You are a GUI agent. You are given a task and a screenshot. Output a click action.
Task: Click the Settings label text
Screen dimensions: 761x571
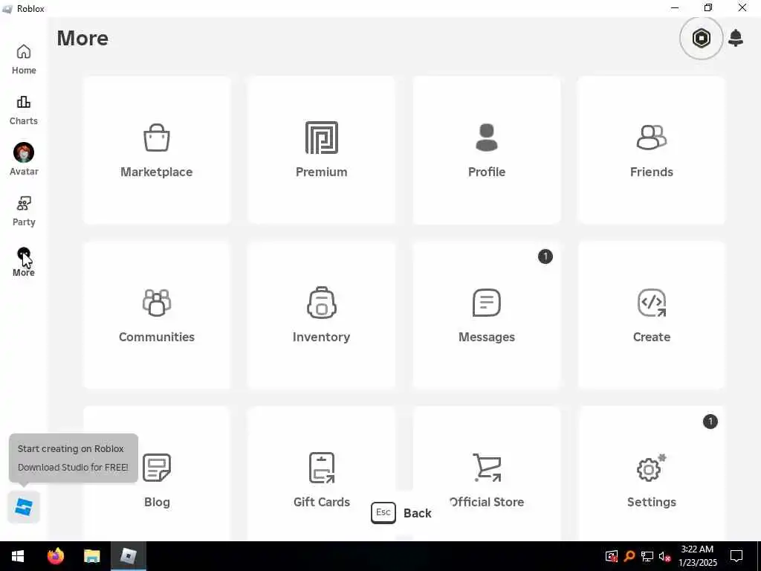(651, 502)
